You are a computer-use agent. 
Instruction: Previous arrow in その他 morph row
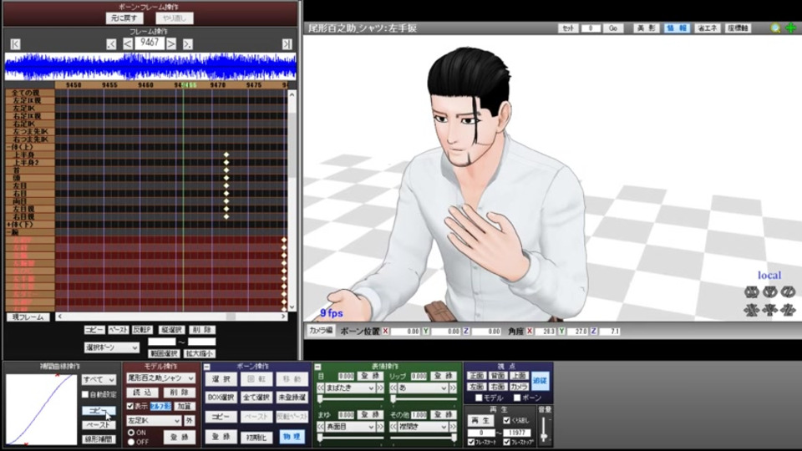click(393, 427)
